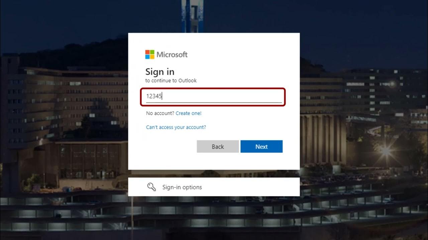Click the key icon beside Sign-in options
Image resolution: width=428 pixels, height=240 pixels.
(151, 187)
